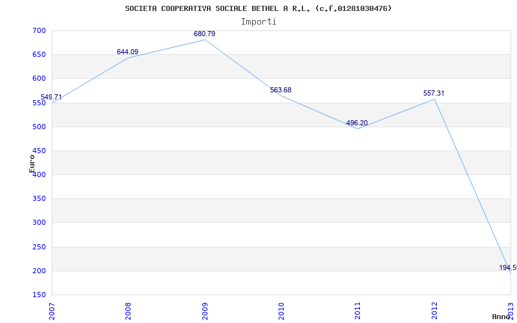Click the 2009 x-axis year label
Screen dimensions: 517x323
point(205,311)
